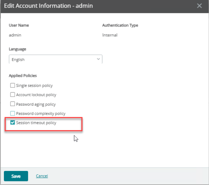Enable the Password complexity policy checkbox
The width and height of the screenshot is (209, 185).
pos(12,113)
